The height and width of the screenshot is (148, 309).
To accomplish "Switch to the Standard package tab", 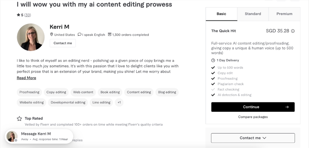I will (x=253, y=14).
